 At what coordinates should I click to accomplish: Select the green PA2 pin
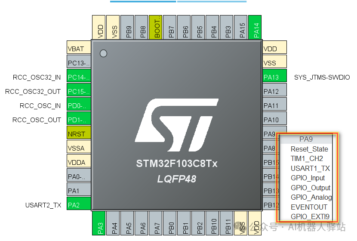click(x=79, y=204)
